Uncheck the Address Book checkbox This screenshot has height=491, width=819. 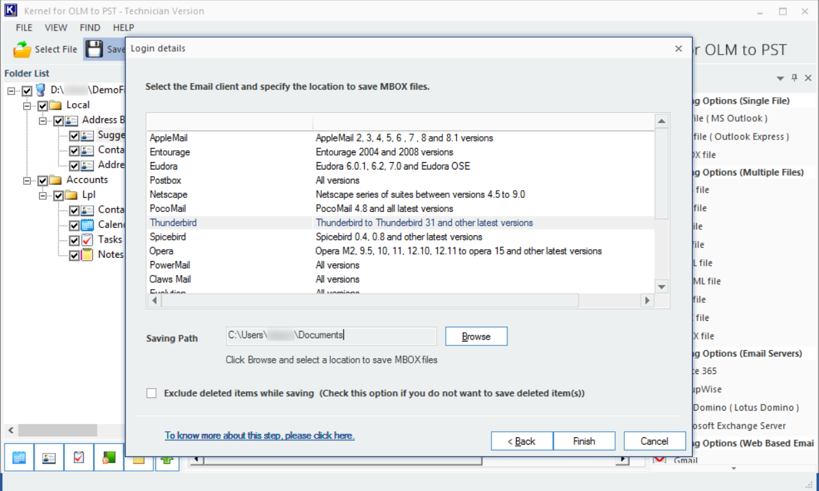[x=58, y=121]
